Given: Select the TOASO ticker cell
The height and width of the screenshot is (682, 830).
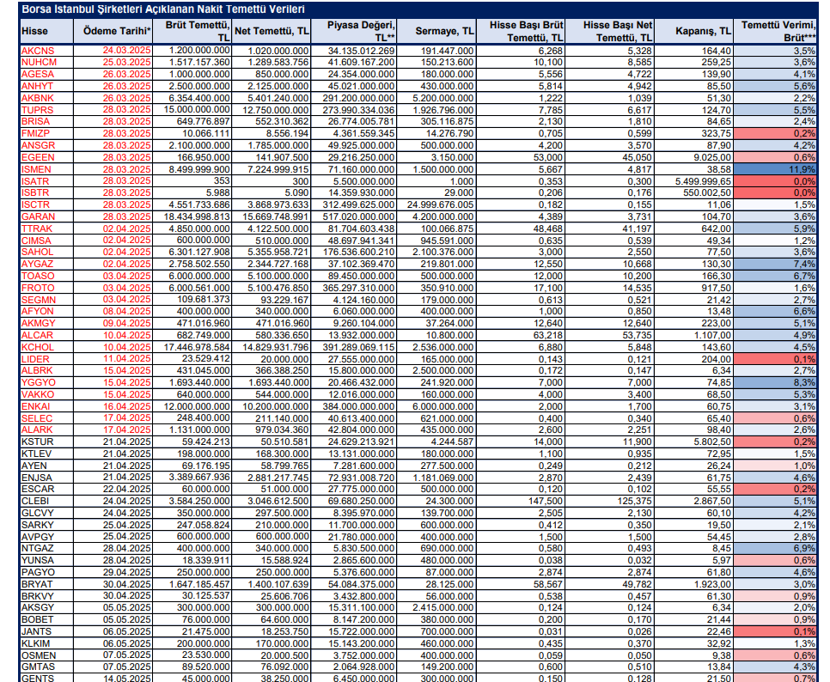Looking at the screenshot, I should pos(38,276).
